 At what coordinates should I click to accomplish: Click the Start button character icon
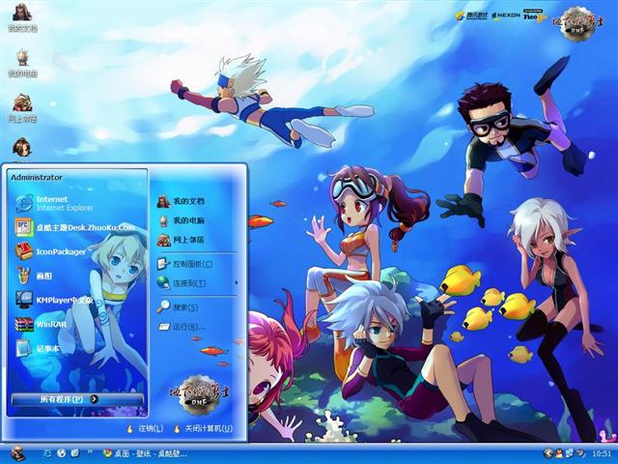pyautogui.click(x=18, y=453)
